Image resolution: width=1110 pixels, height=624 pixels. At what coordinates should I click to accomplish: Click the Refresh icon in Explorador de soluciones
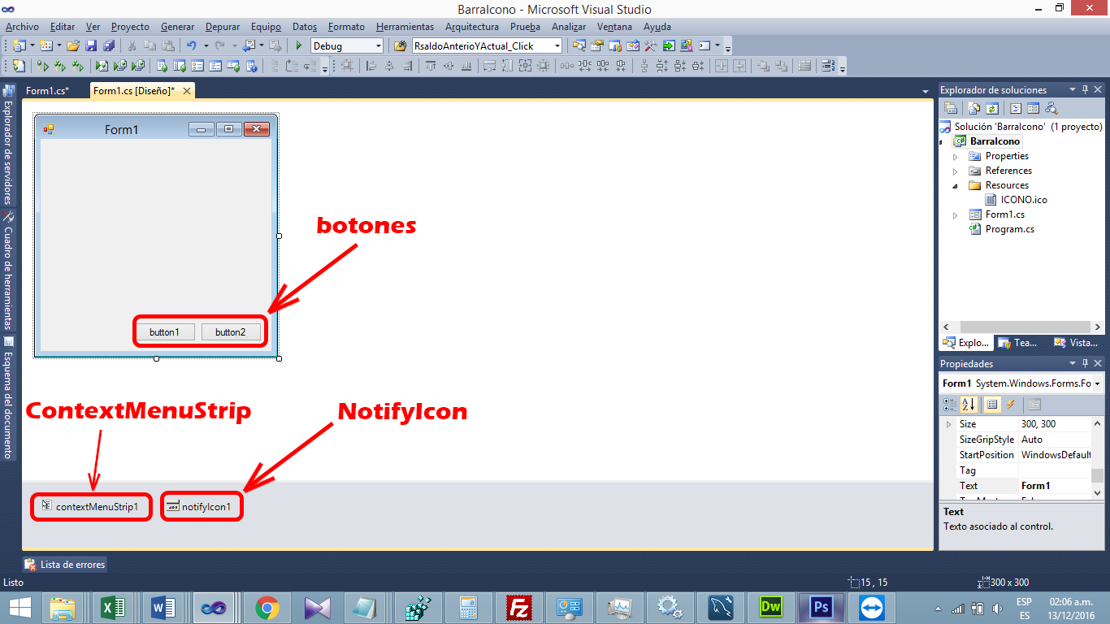tap(992, 107)
